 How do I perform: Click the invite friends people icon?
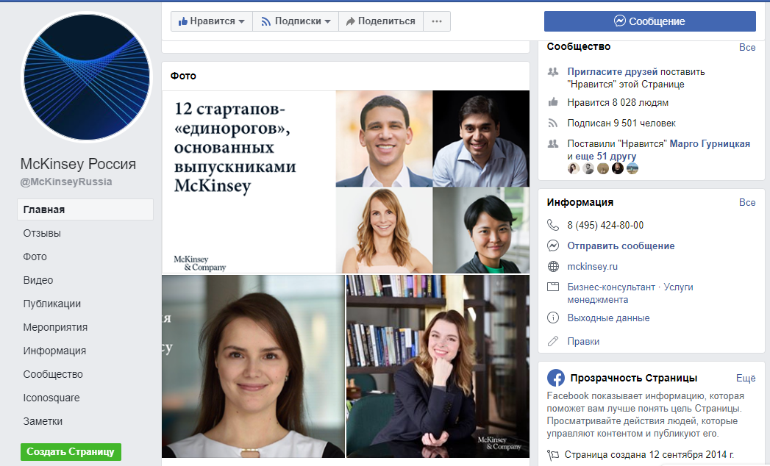(553, 72)
